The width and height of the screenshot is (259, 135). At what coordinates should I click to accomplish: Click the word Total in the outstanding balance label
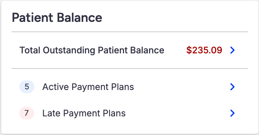(x=30, y=50)
